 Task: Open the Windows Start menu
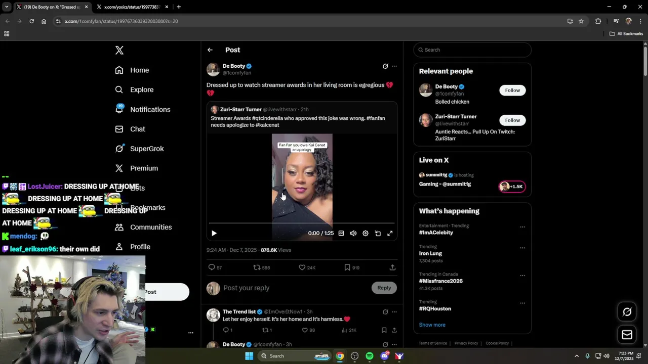(249, 356)
